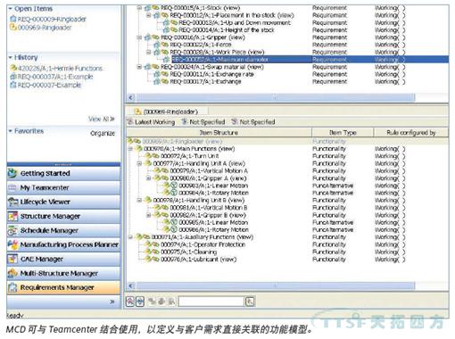
Task: Open the Getting Started application icon
Action: point(12,173)
